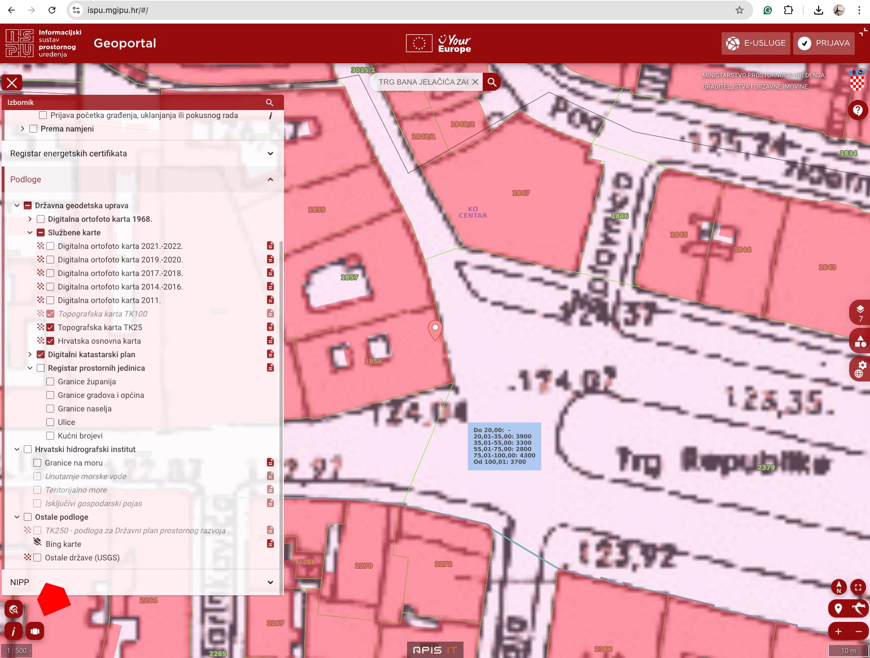Screen dimensions: 870x658
Task: Zoom out the map with minus
Action: (859, 631)
